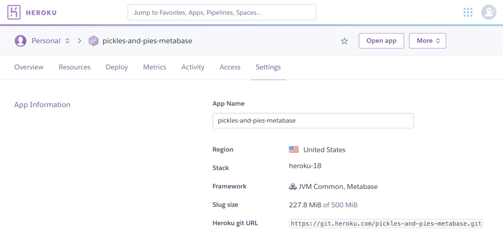The width and height of the screenshot is (503, 234).
Task: Switch to the Overview tab
Action: pyautogui.click(x=29, y=67)
